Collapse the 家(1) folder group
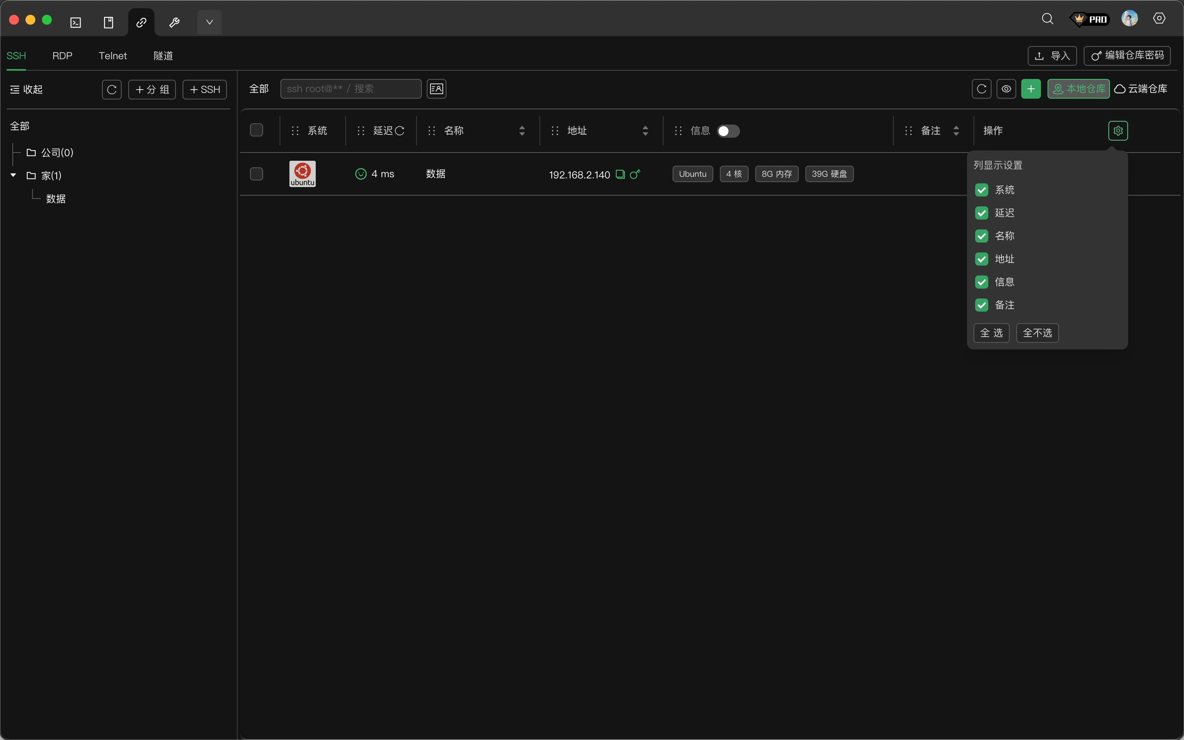1184x740 pixels. [13, 175]
